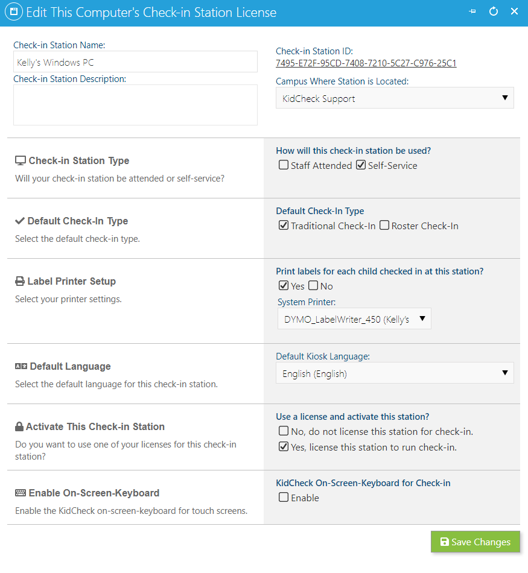Image resolution: width=528 pixels, height=573 pixels.
Task: Click the keyboard icon by Enable On-Screen-Keyboard
Action: [x=20, y=493]
